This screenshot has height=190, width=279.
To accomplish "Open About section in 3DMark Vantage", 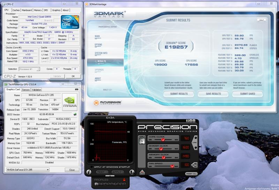I will coord(98,79).
